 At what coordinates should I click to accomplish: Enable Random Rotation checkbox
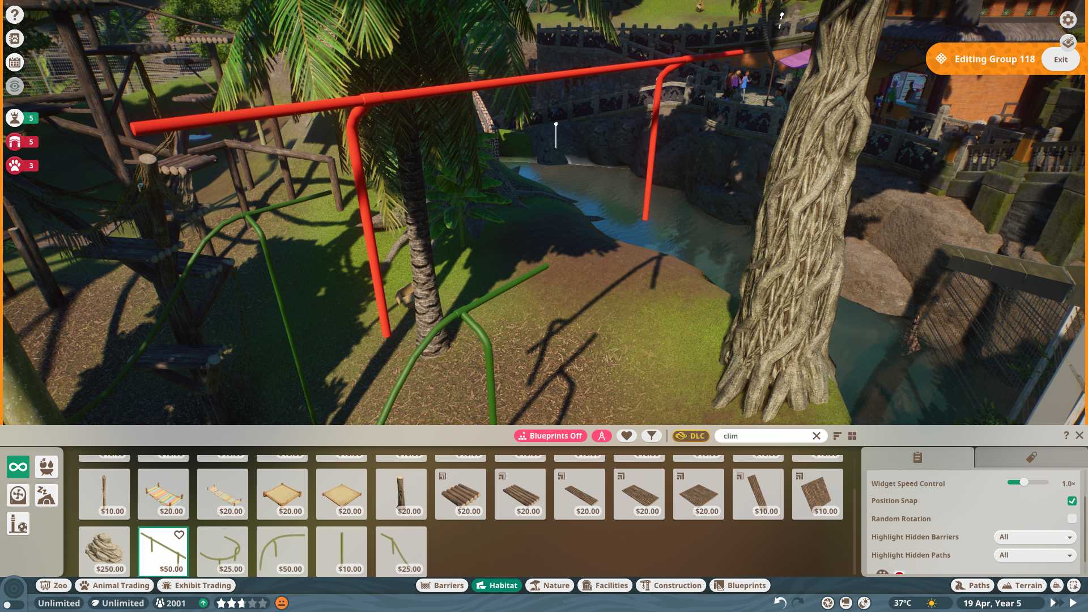[1072, 518]
